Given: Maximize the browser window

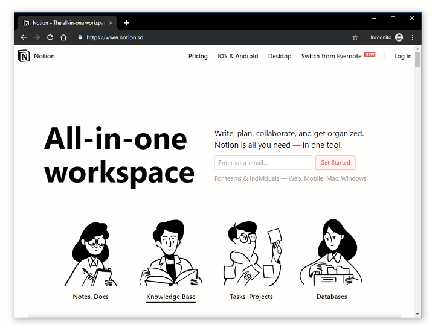Looking at the screenshot, I should [x=393, y=19].
